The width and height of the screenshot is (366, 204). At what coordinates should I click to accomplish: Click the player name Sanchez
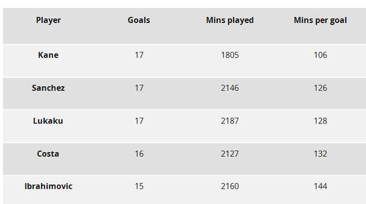48,88
